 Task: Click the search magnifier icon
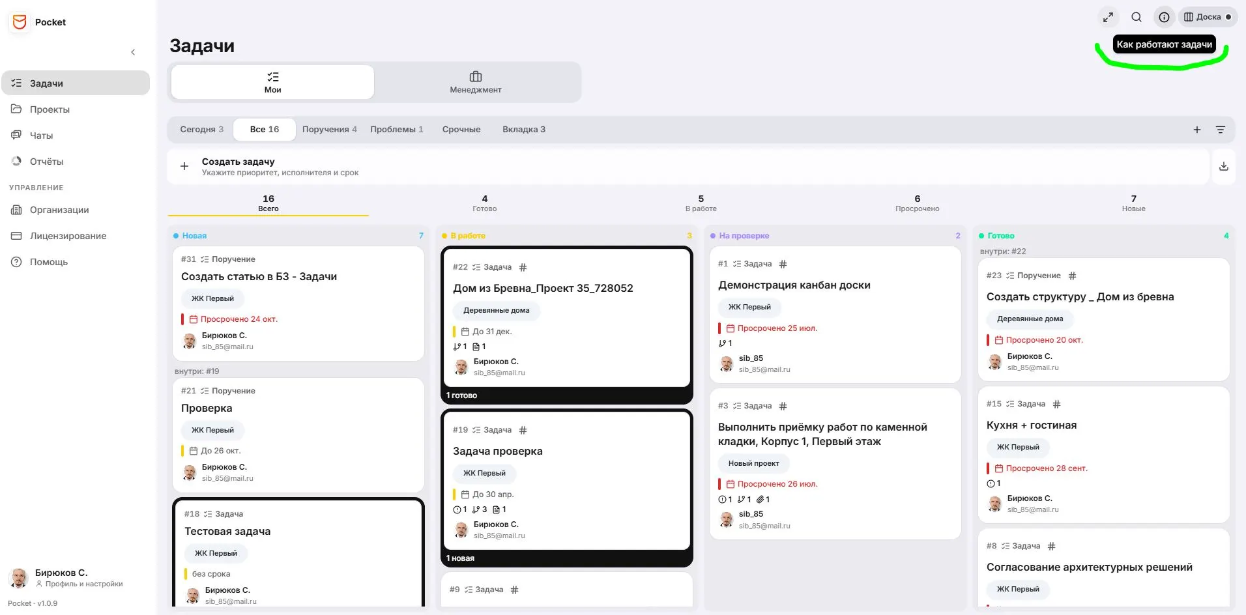[1137, 18]
